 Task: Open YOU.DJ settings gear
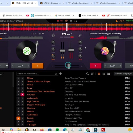click(x=71, y=21)
